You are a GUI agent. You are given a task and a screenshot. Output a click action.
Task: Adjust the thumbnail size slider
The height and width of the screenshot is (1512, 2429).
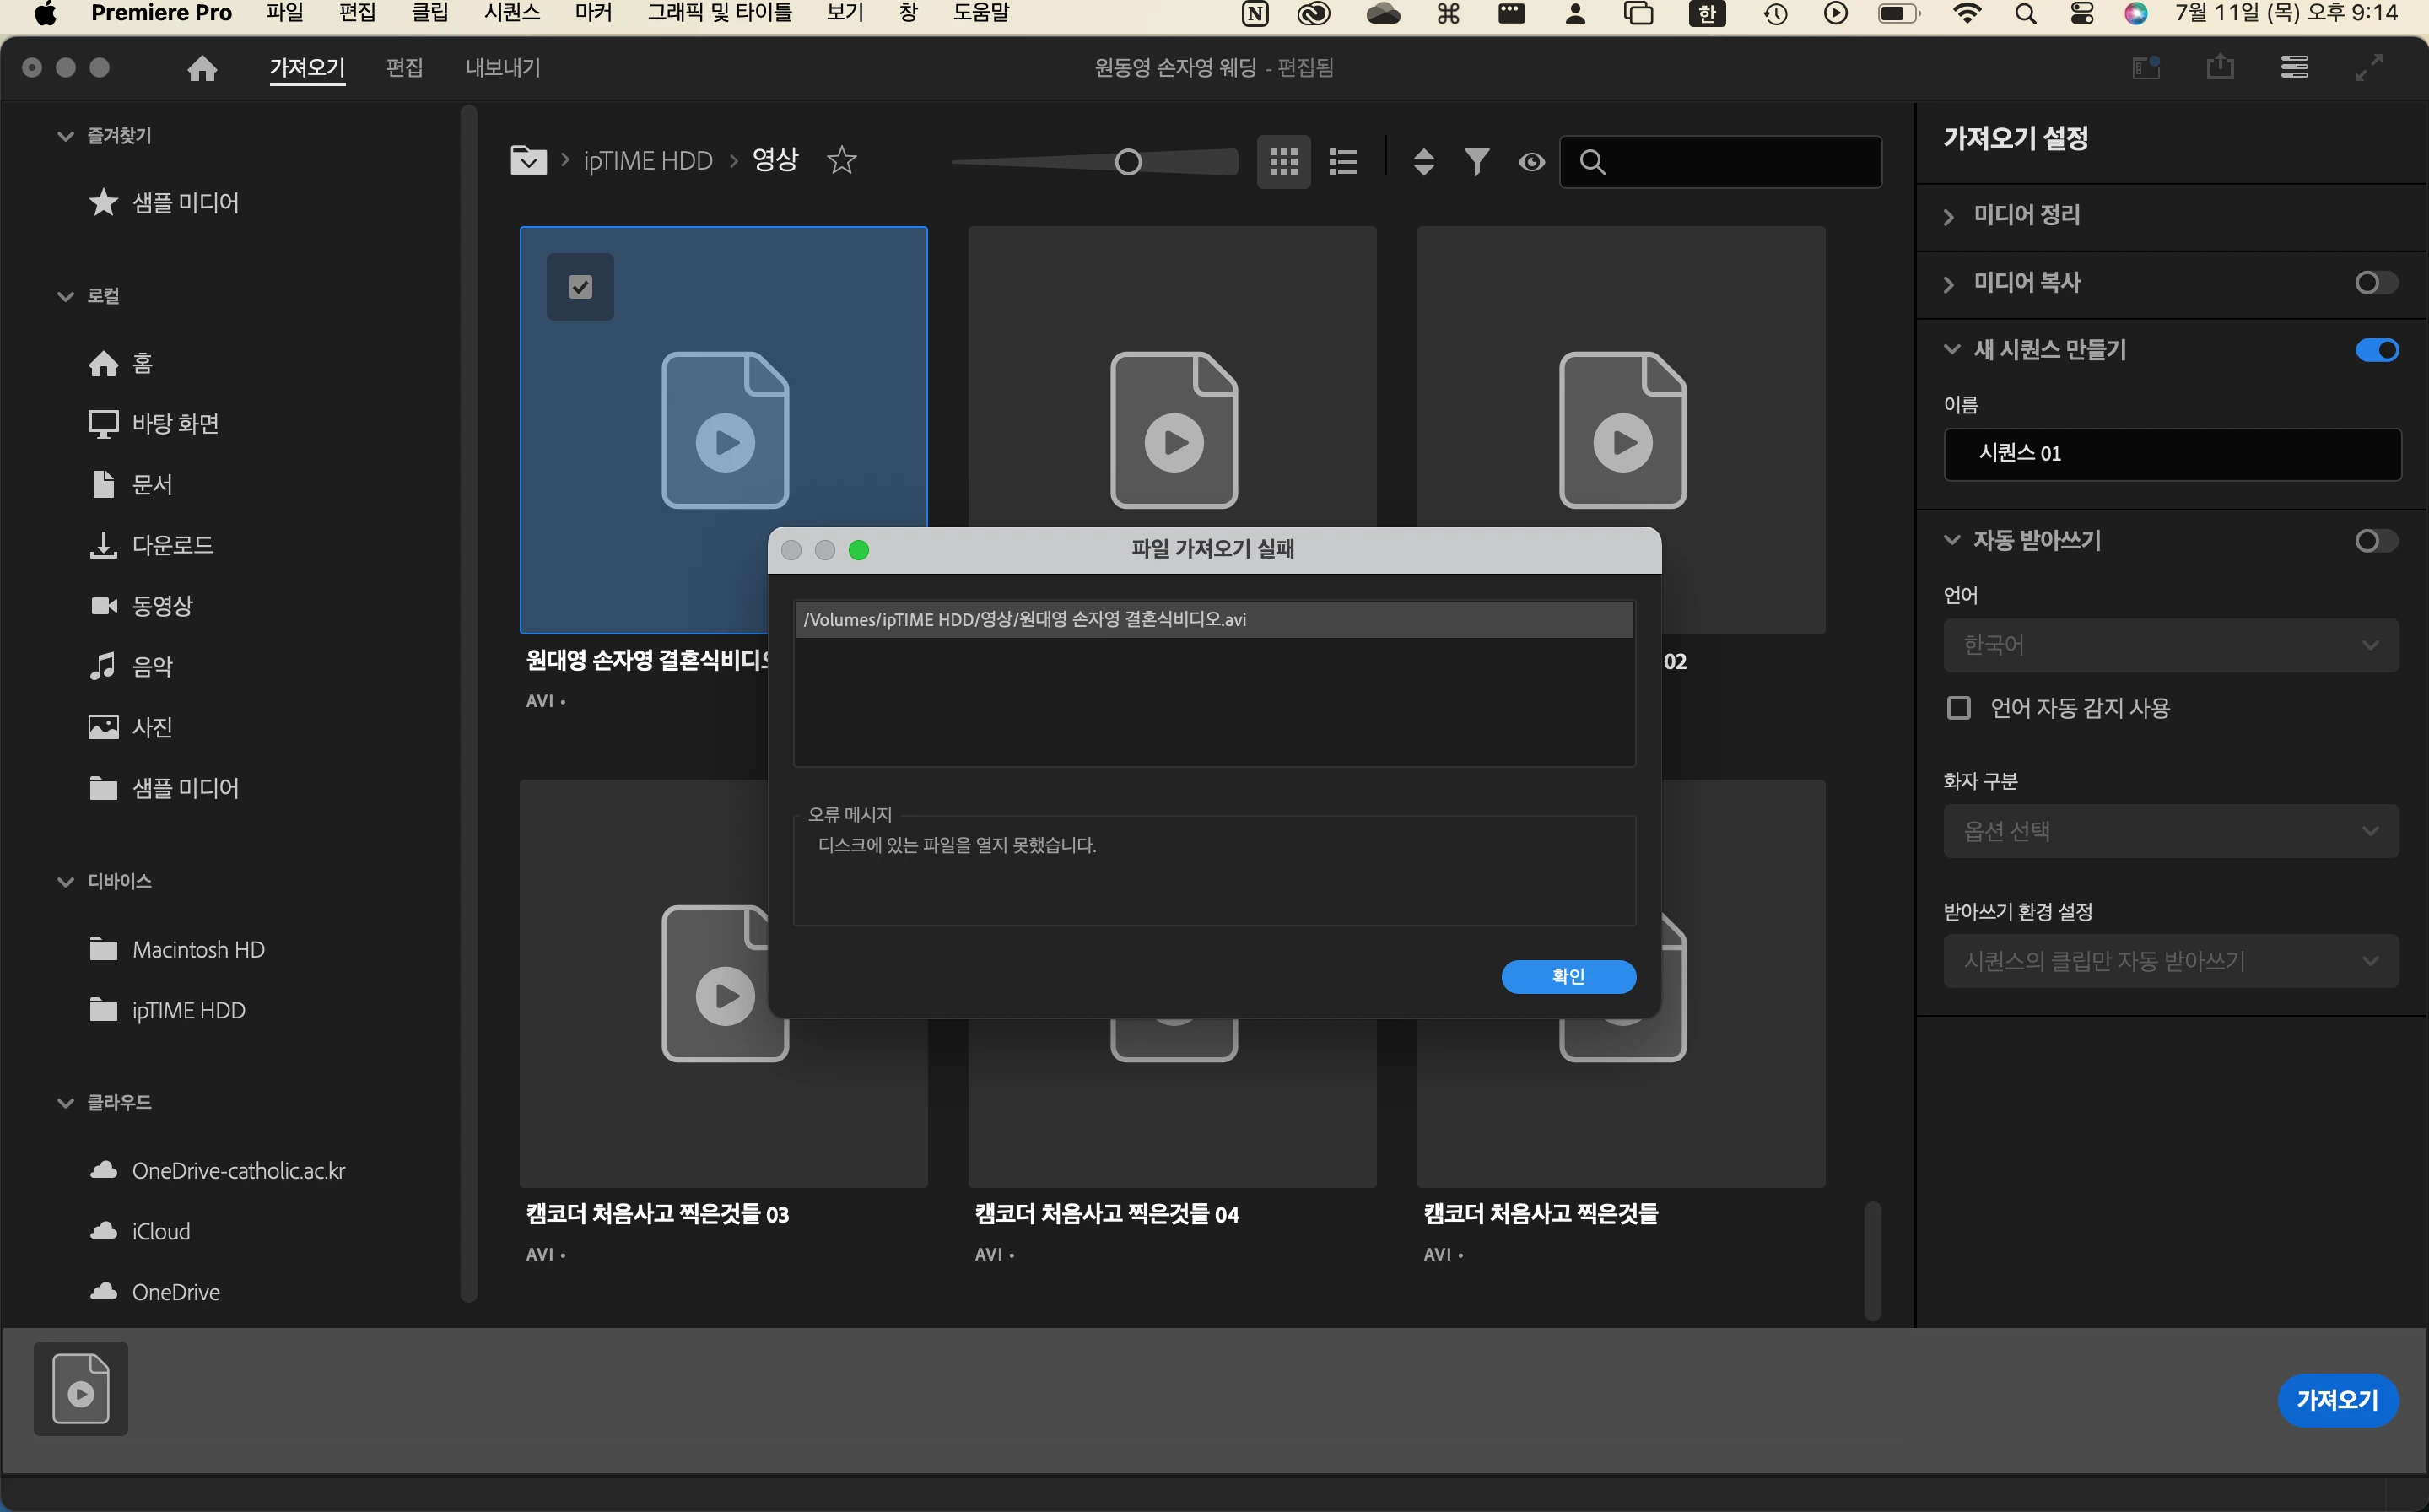[x=1128, y=162]
